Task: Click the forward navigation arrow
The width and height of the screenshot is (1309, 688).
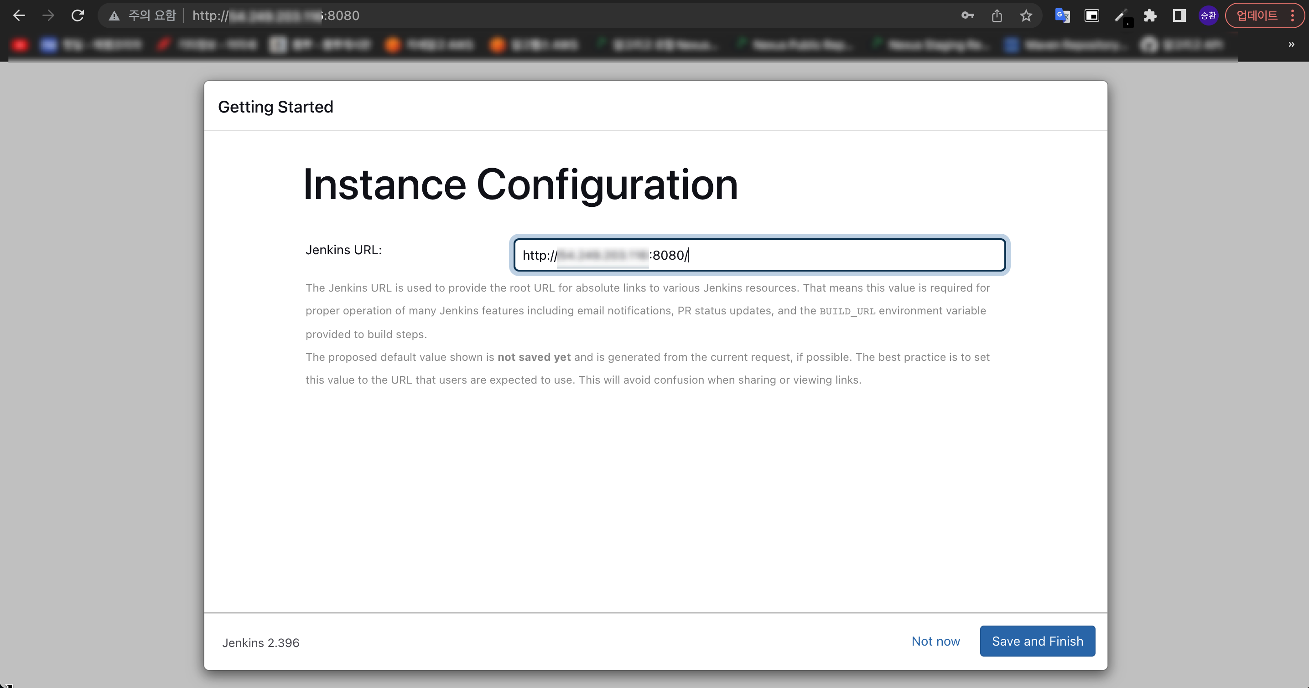Action: coord(48,16)
